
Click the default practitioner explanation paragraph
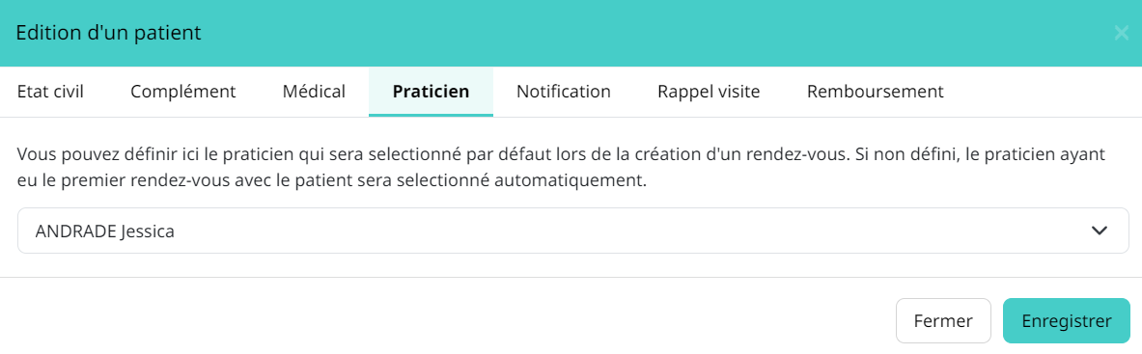[562, 168]
